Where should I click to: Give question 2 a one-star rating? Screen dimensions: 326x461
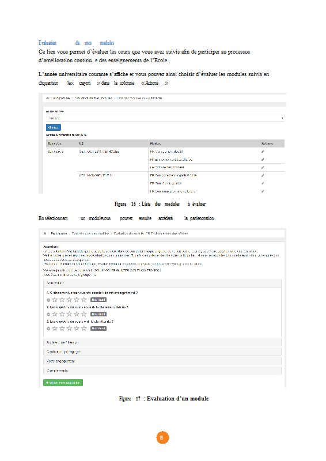(x=55, y=314)
